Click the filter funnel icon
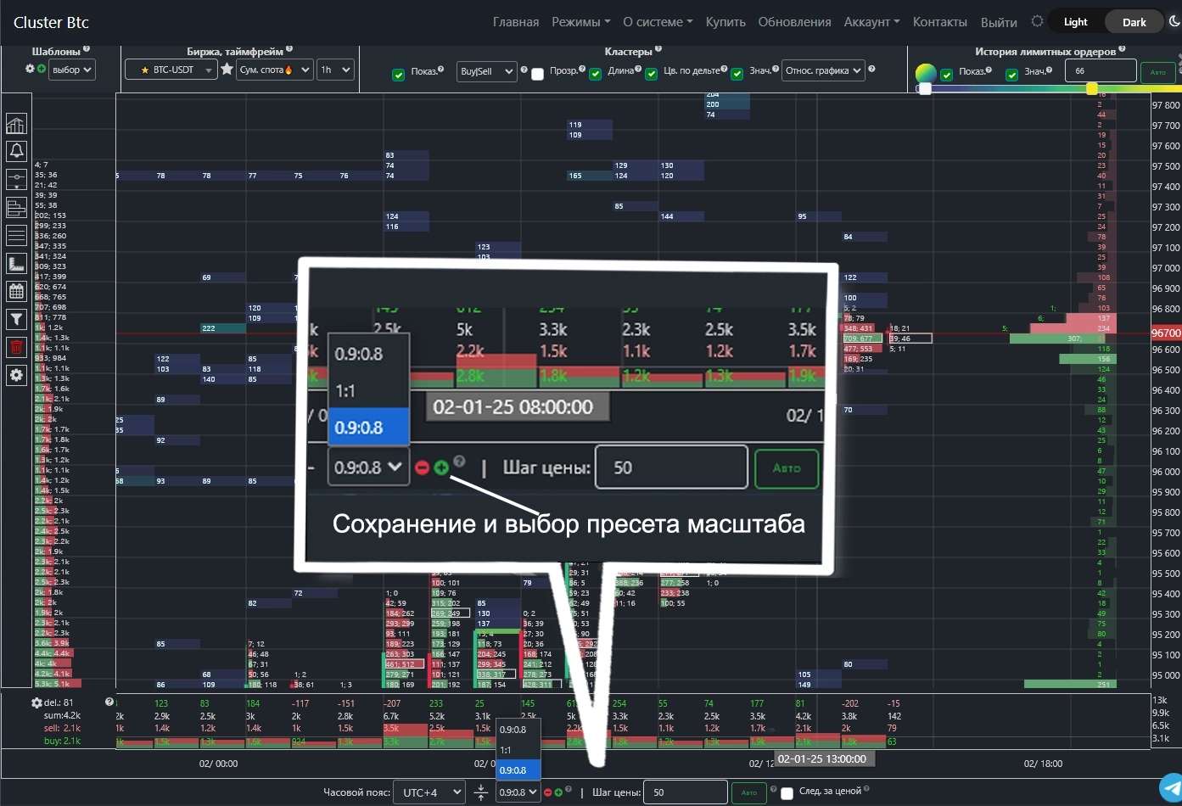This screenshot has width=1182, height=806. click(x=16, y=319)
